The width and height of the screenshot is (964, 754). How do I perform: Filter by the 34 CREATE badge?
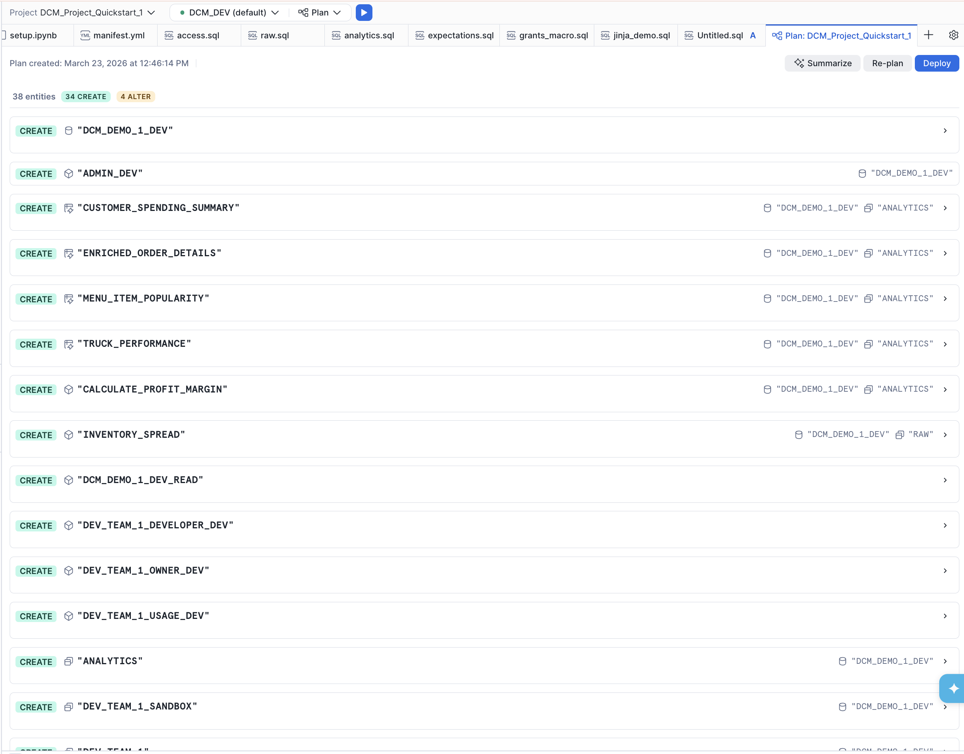click(x=86, y=97)
